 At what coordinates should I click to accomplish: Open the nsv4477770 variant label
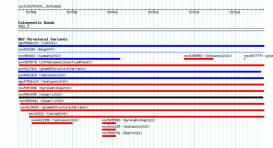259,56
